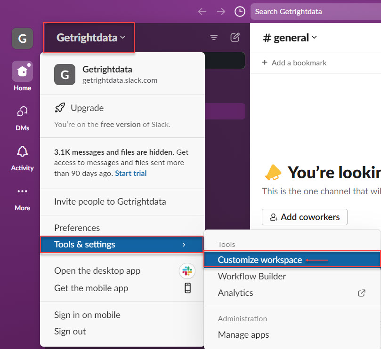Open Workflow Builder
381x349 pixels.
pos(292,277)
